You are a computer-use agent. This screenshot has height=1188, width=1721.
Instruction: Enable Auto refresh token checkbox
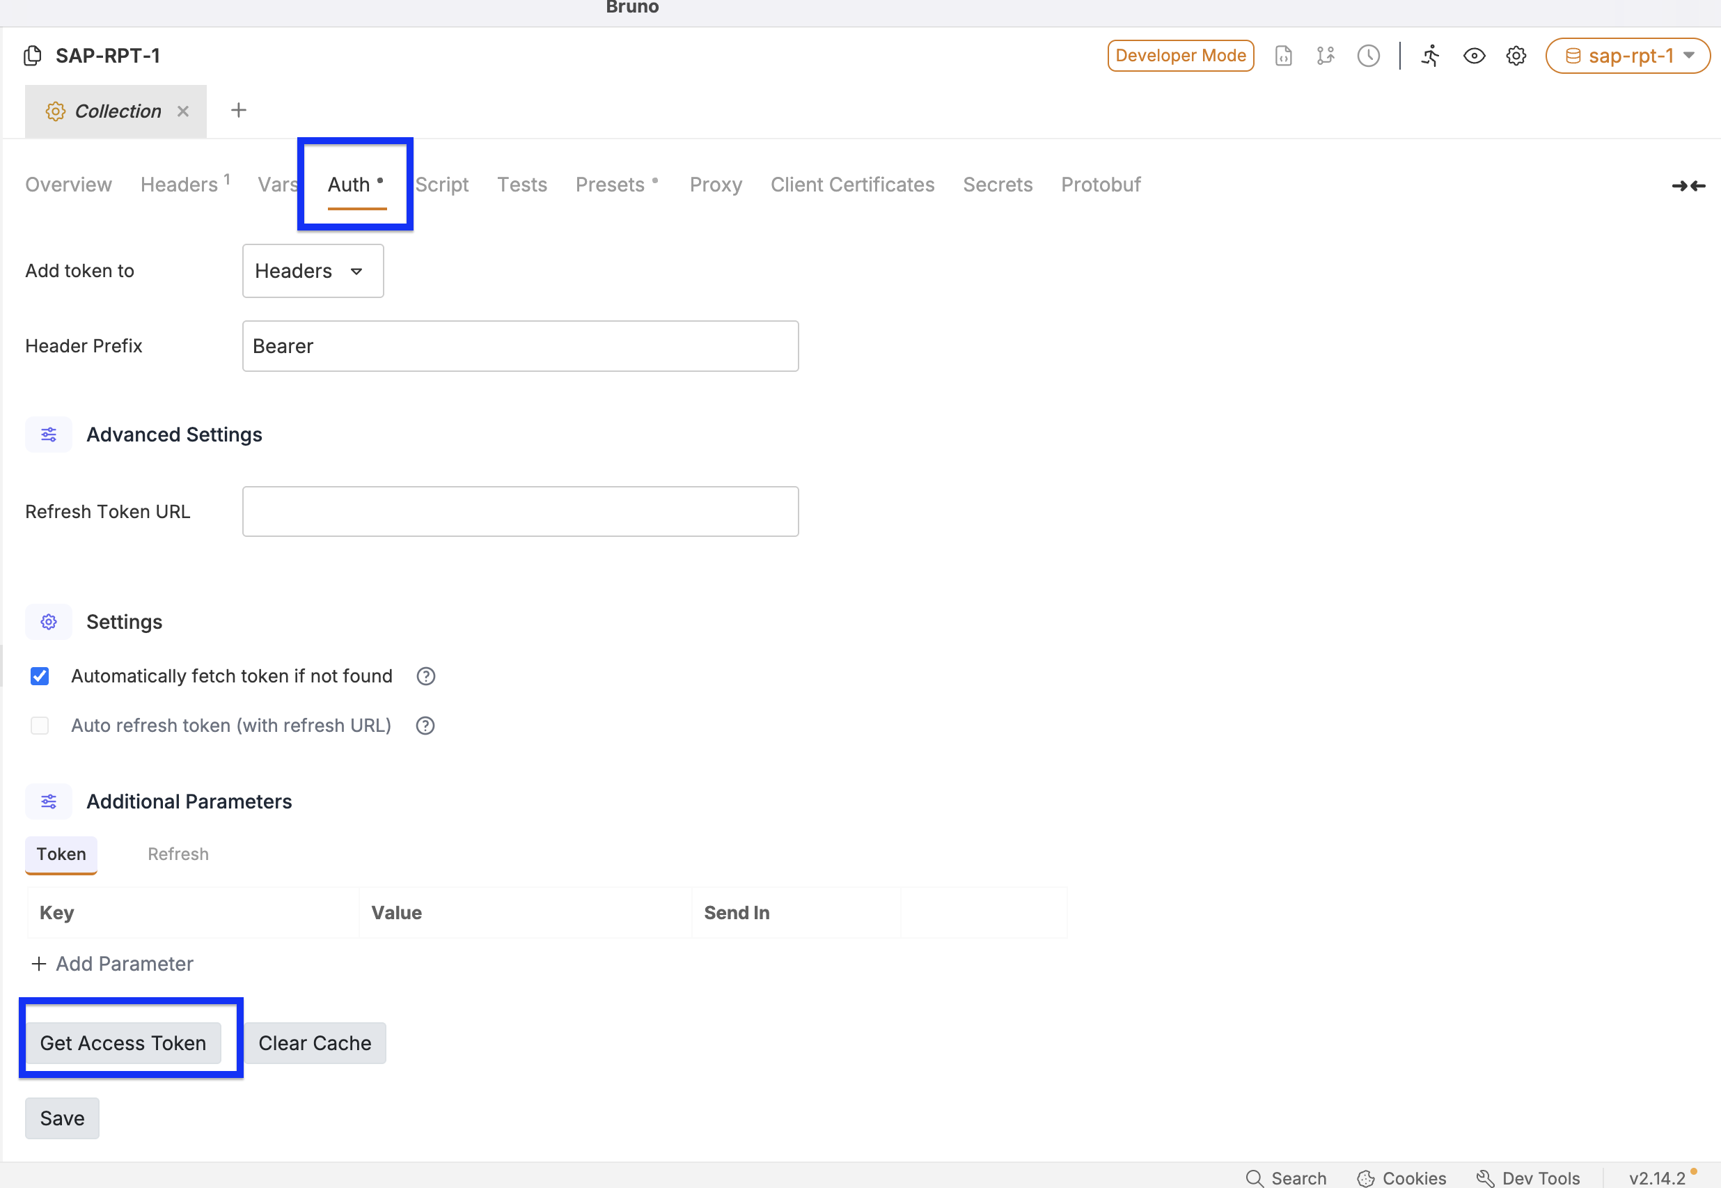pos(40,725)
